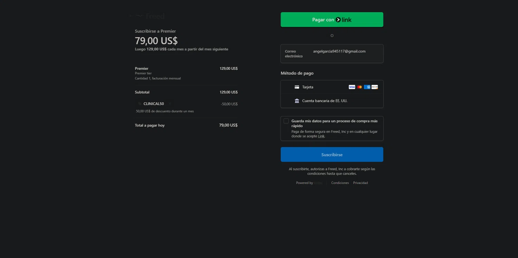518x258 pixels.
Task: Click the tag icon beside CLINICAL50
Action: click(x=140, y=104)
